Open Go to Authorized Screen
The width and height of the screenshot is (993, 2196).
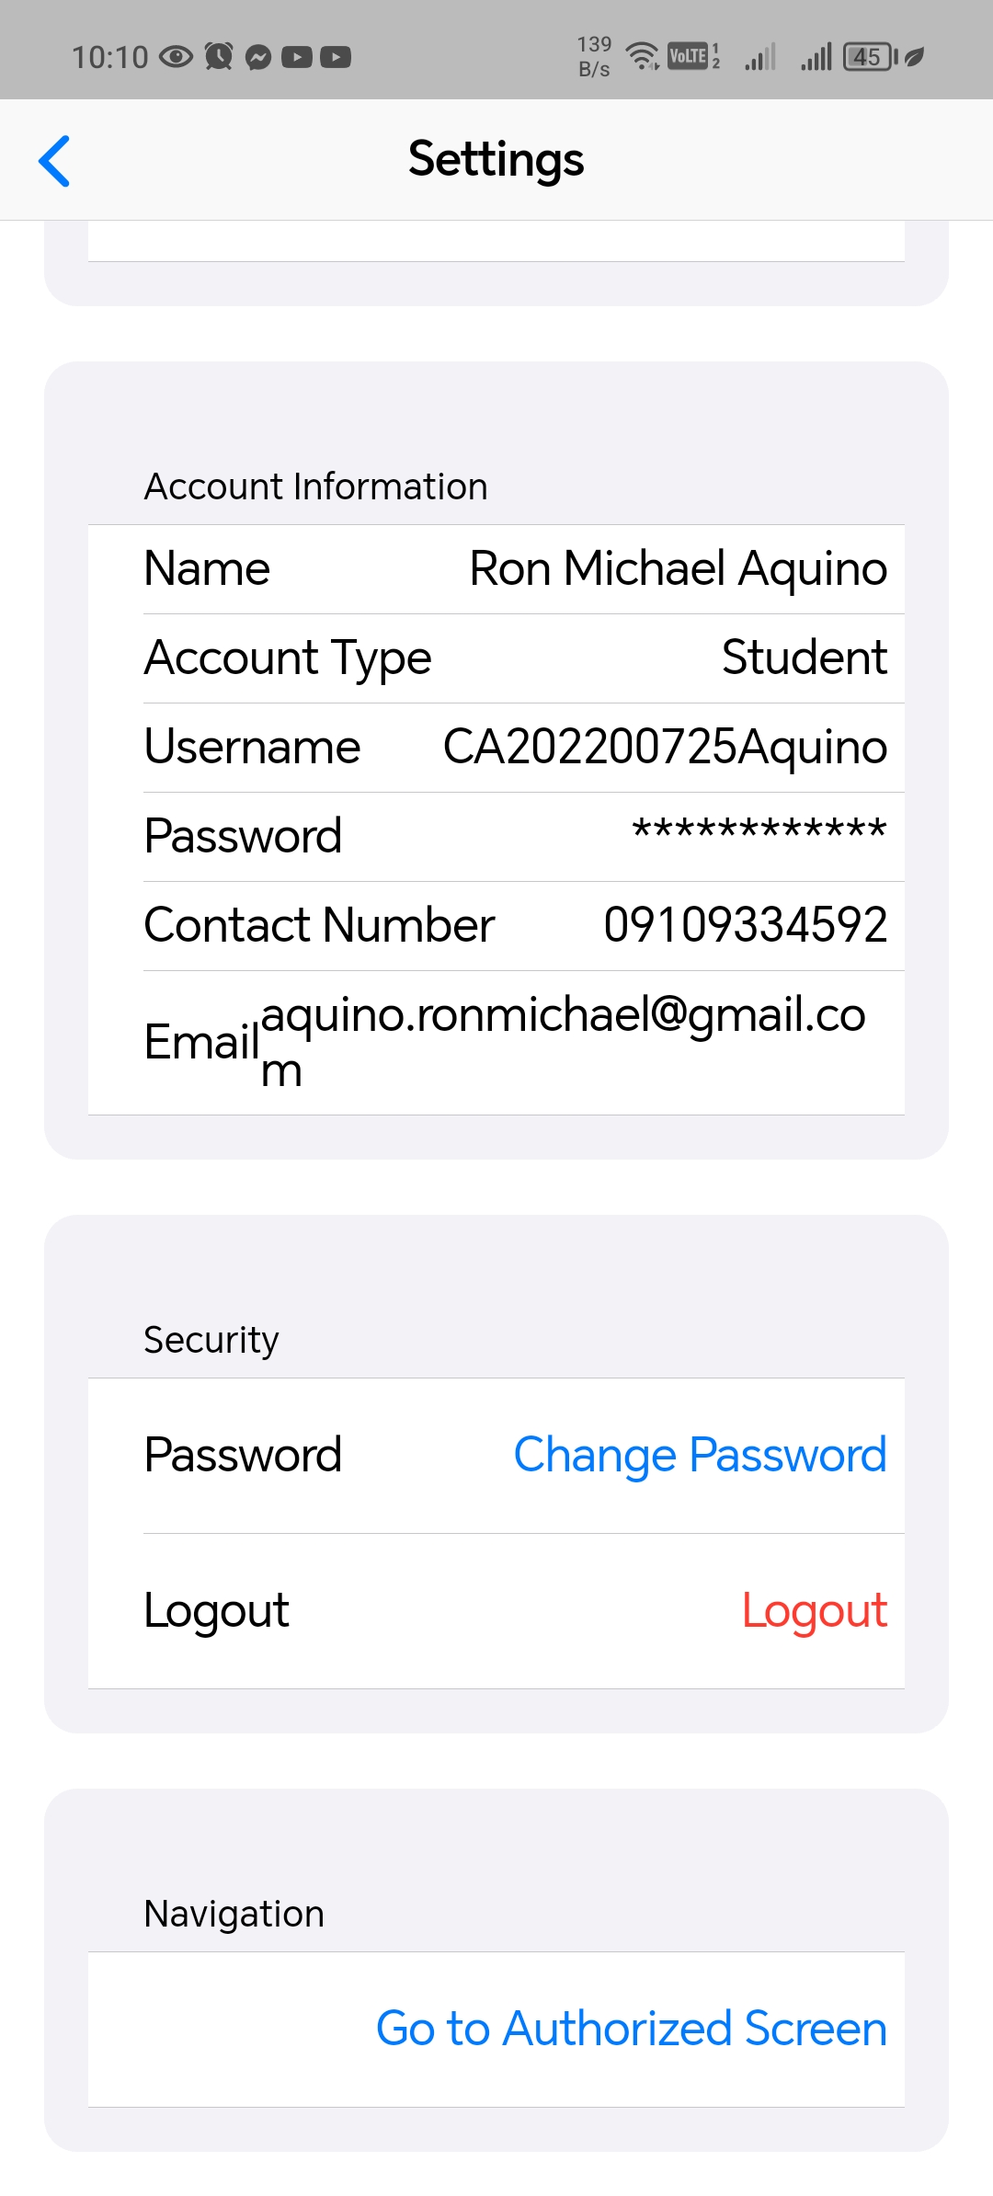point(632,2029)
